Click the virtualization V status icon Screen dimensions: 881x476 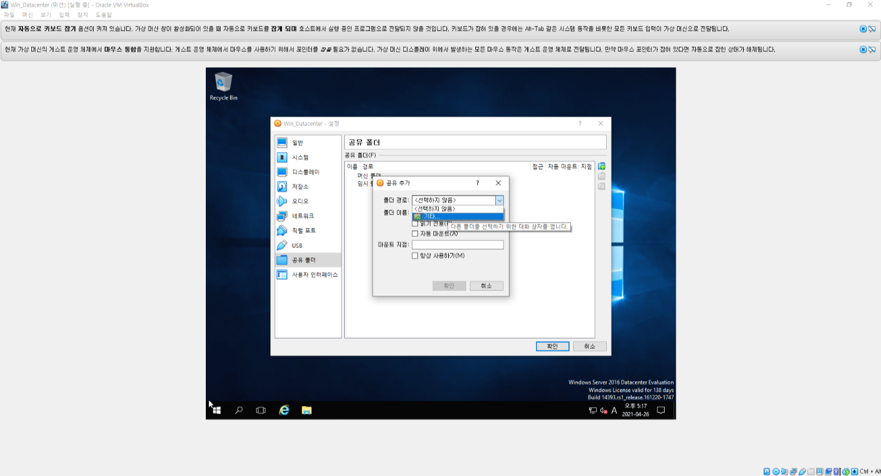click(836, 471)
